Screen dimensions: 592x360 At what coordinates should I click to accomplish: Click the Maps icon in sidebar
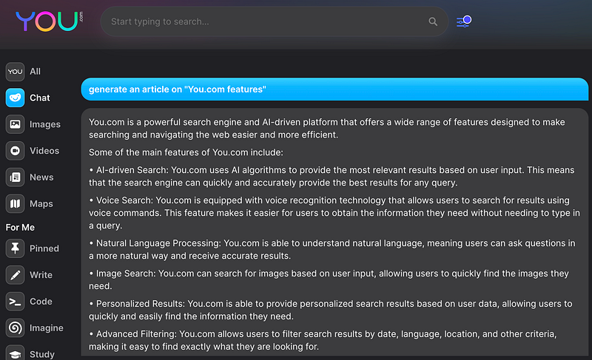15,203
